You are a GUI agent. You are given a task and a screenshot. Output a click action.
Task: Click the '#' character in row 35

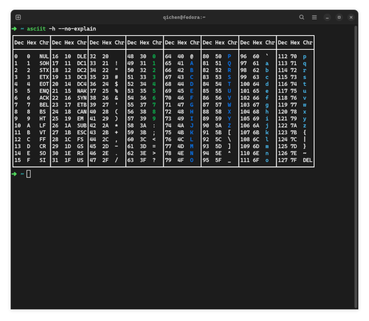click(116, 77)
